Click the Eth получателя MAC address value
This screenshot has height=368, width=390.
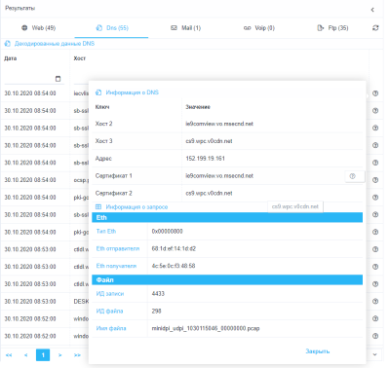tap(174, 266)
